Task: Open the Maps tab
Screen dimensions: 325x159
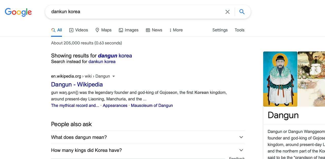Action: pos(103,30)
